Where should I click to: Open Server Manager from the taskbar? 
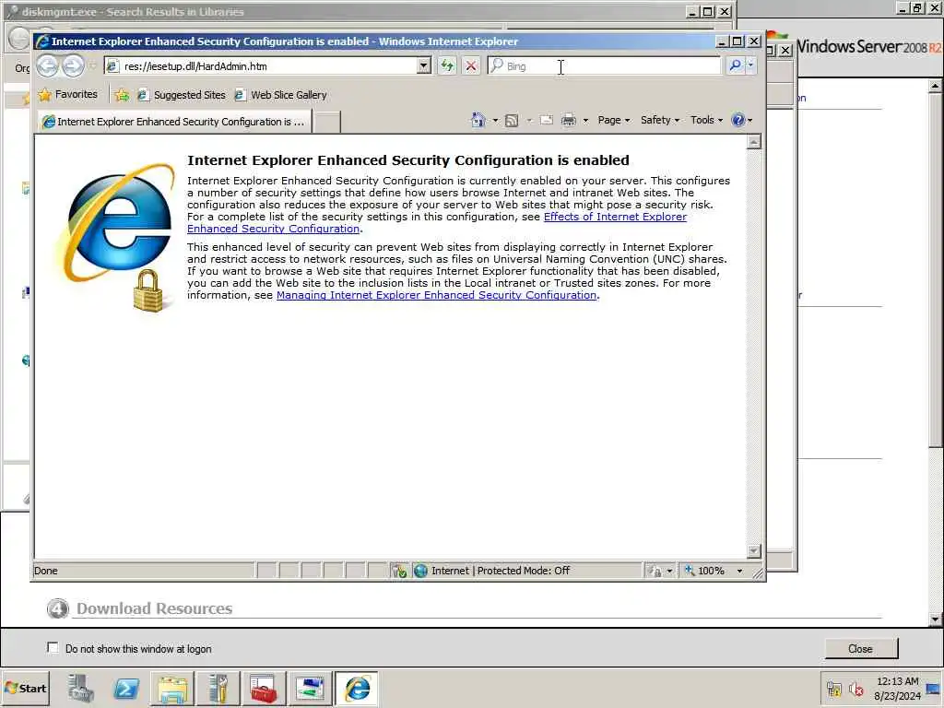(80, 689)
